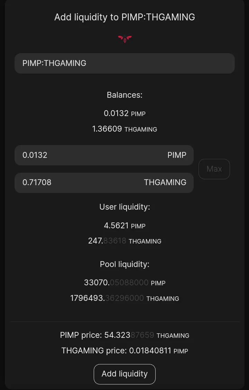Open the PIMP:THGAMING pair selector field

[124, 63]
